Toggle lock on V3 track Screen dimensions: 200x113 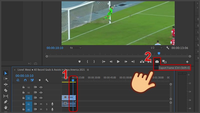(x=23, y=87)
